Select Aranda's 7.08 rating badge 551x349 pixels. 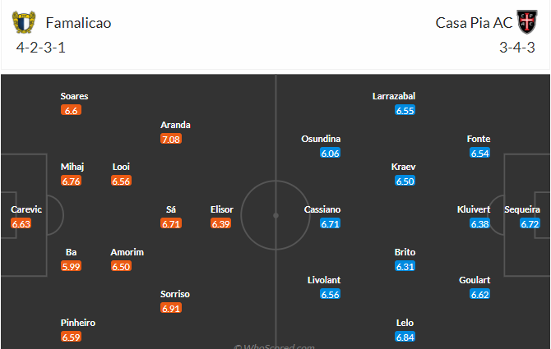(x=171, y=140)
